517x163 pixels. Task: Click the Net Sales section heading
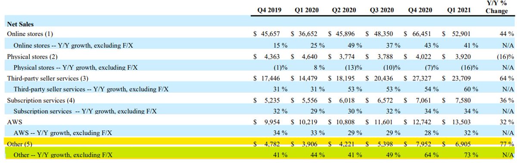(x=20, y=25)
